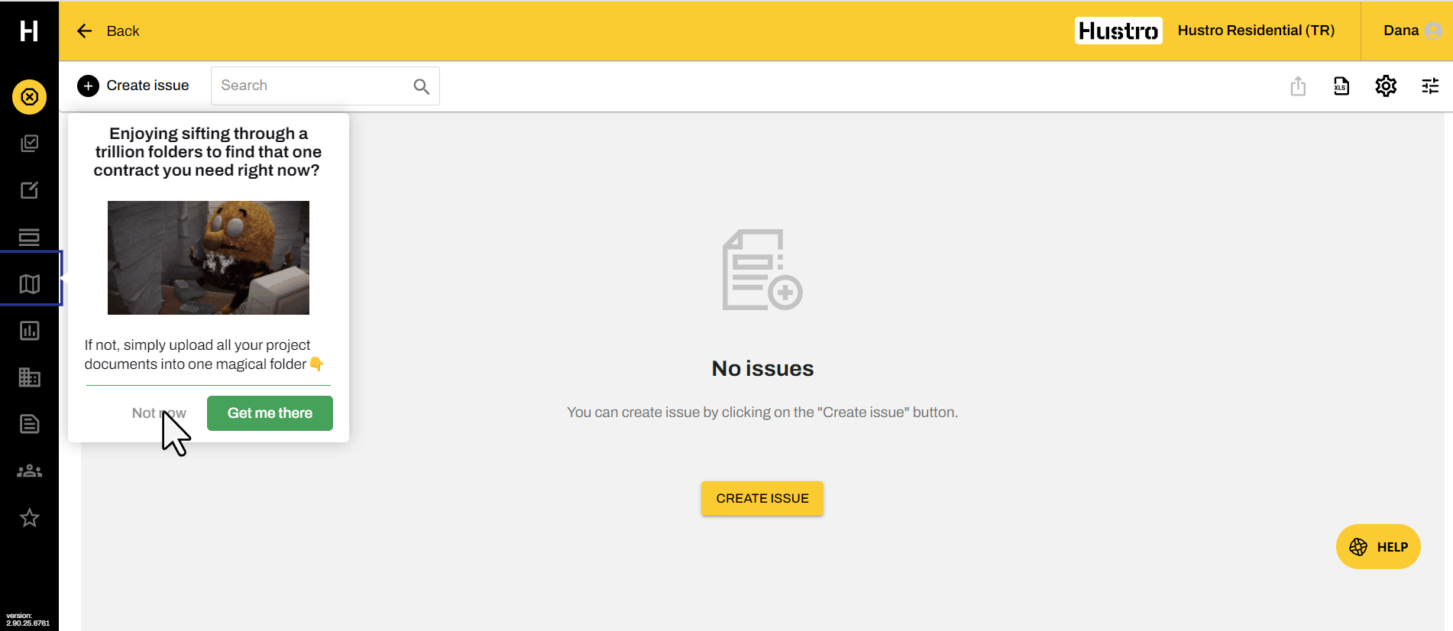Screen dimensions: 1453x631
Task: Click the Create issue toolbar button
Action: point(134,86)
